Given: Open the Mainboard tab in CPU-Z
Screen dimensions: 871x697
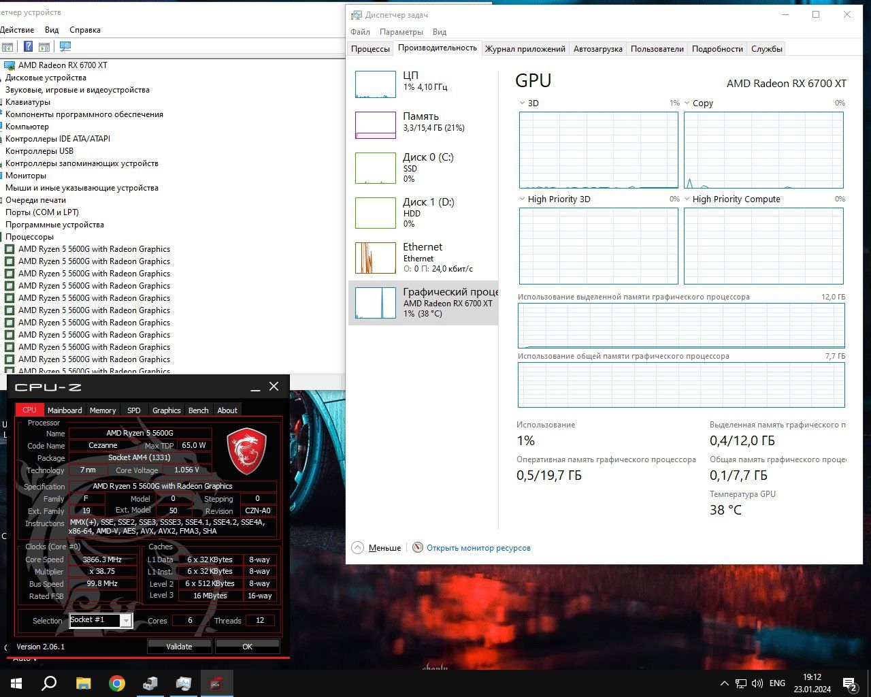Looking at the screenshot, I should pos(65,410).
